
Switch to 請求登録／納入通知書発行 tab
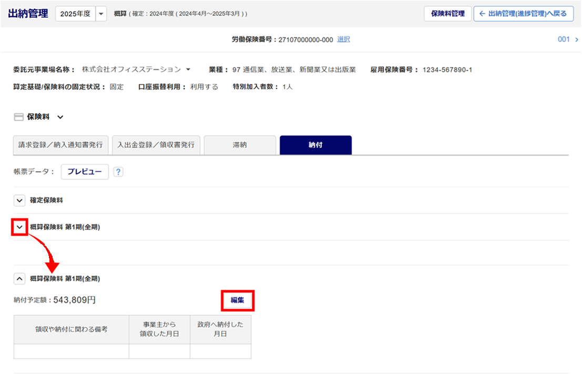tap(60, 145)
